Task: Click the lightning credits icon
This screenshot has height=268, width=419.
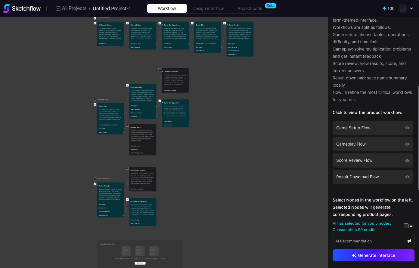Action: click(384, 8)
